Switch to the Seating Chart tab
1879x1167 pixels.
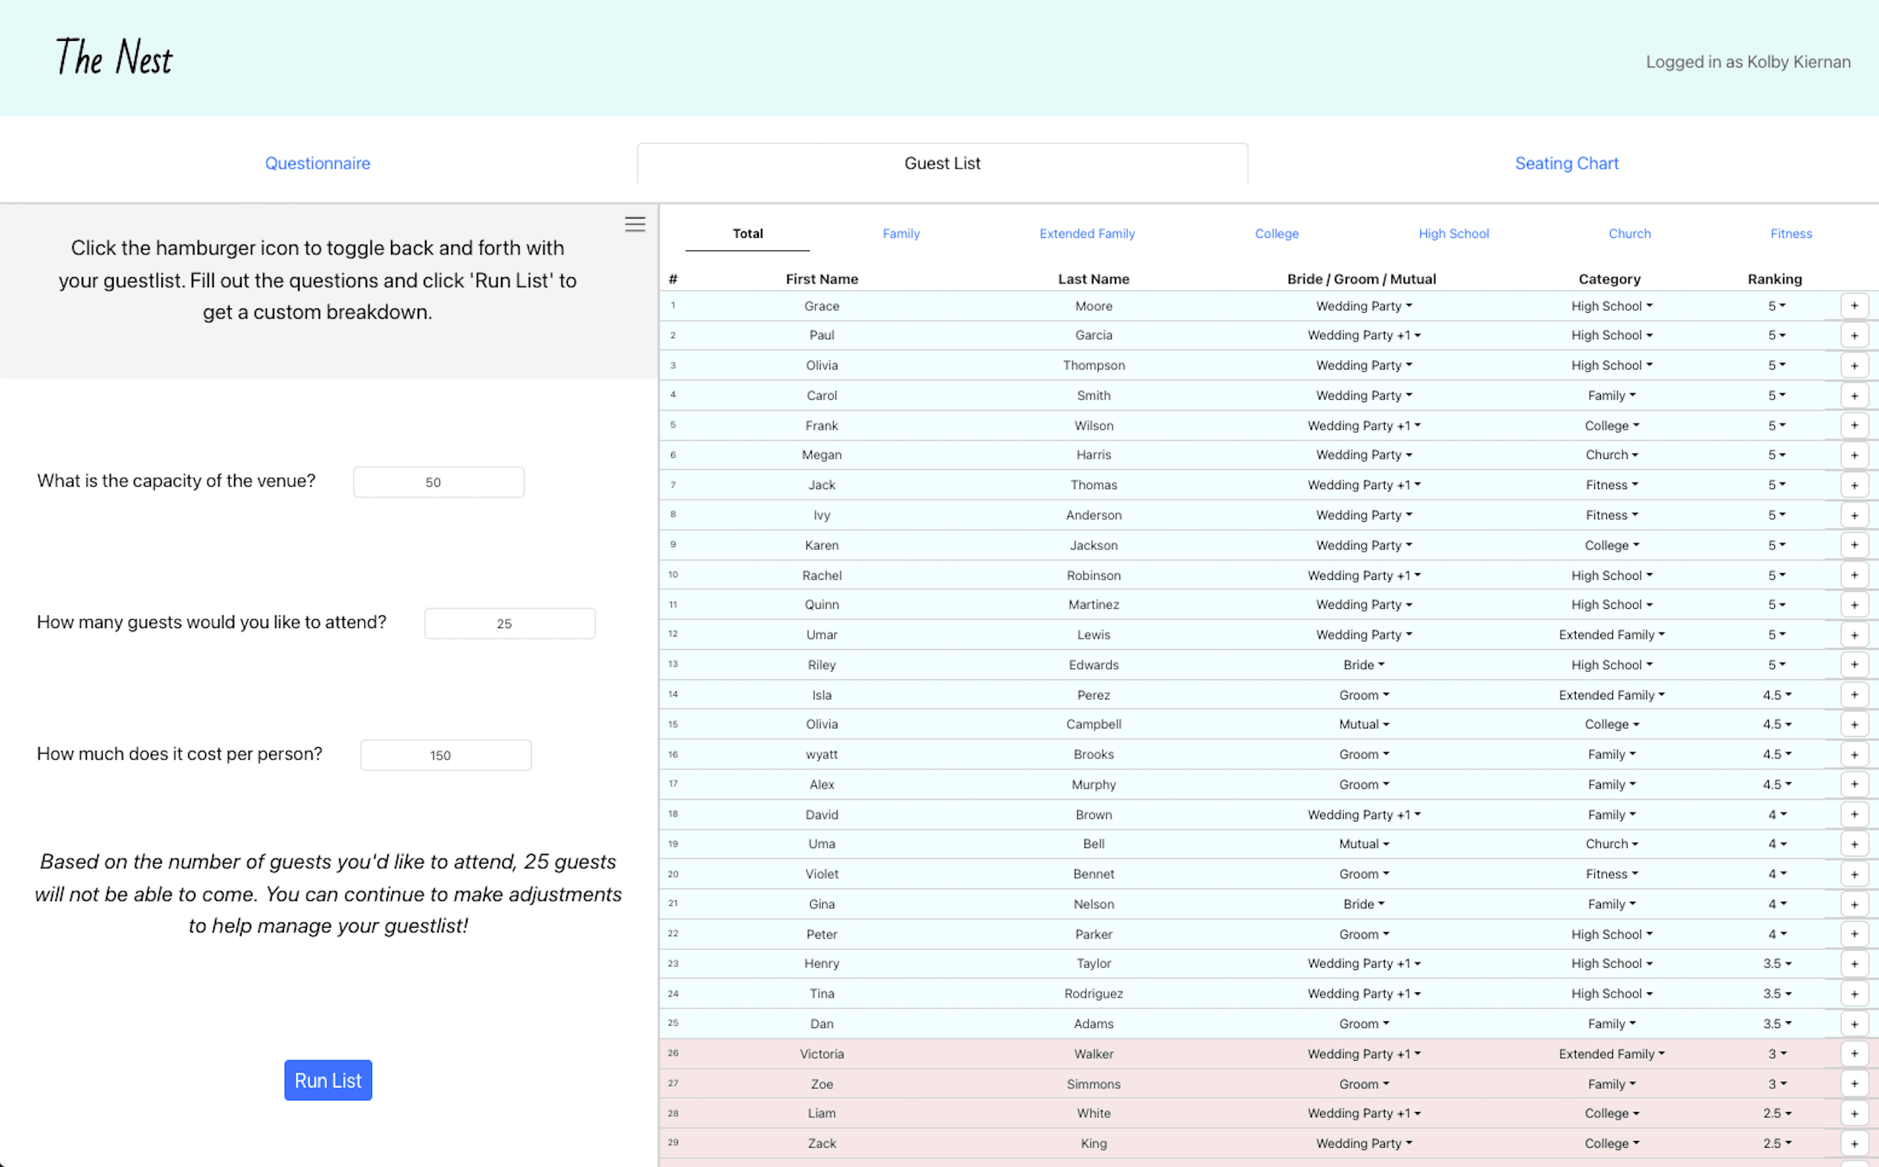pyautogui.click(x=1565, y=164)
